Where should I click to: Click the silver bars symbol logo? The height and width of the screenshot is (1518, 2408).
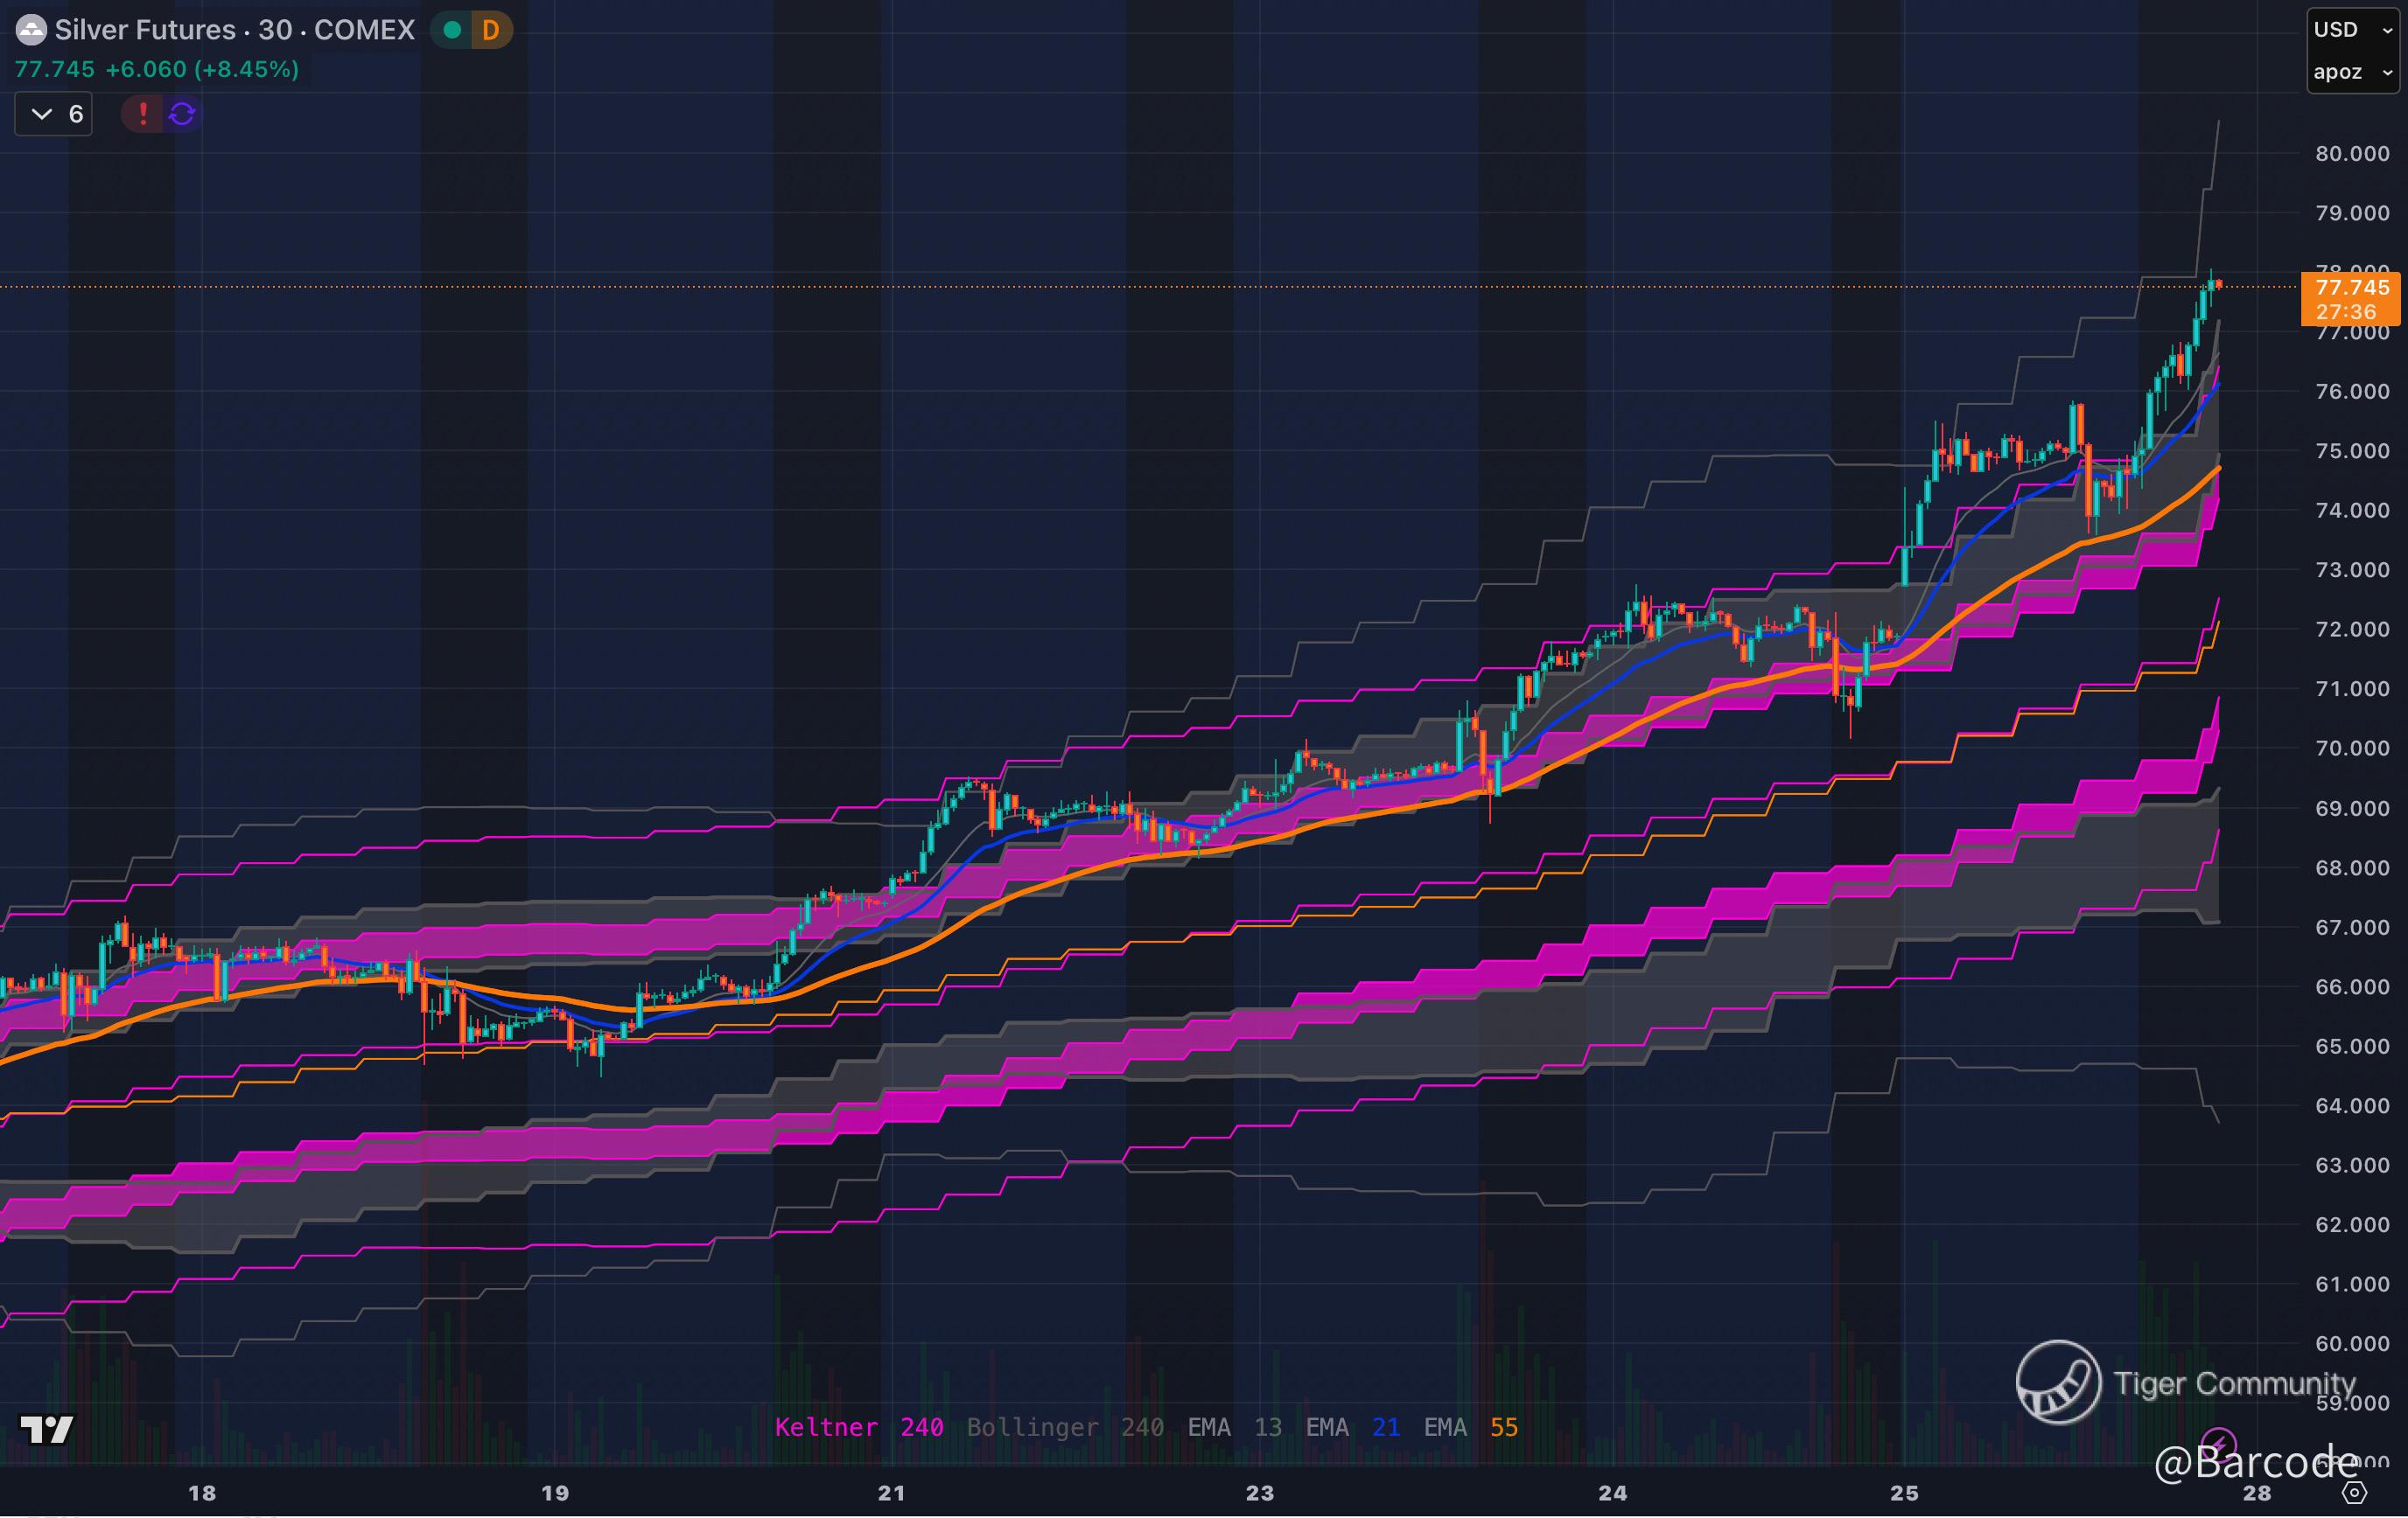point(31,30)
